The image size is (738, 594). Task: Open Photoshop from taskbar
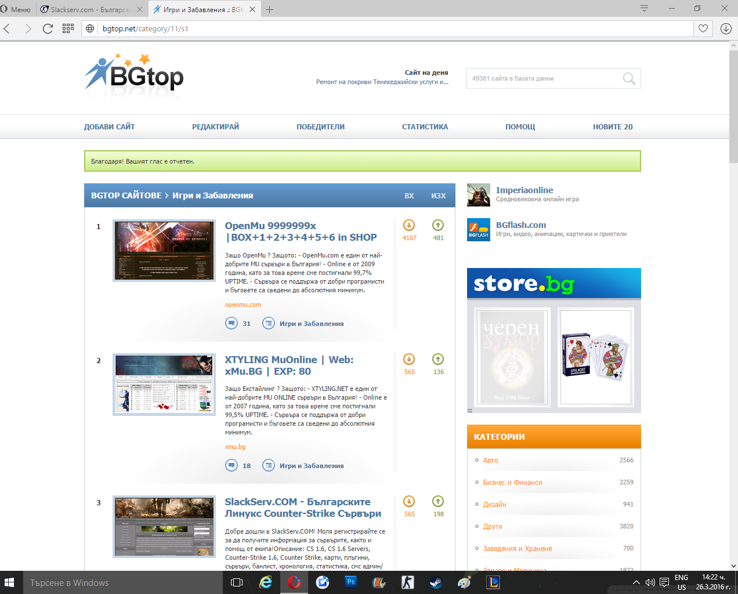tap(351, 582)
